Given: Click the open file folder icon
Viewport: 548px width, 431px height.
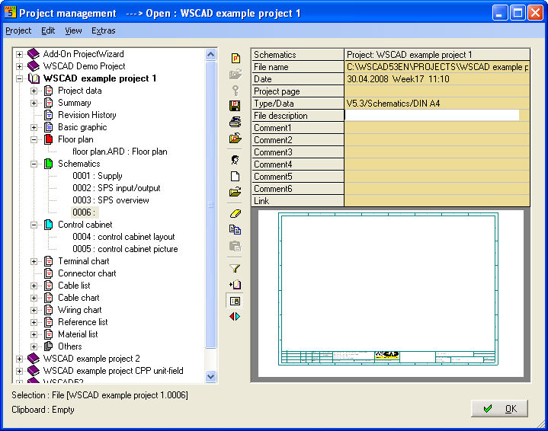Looking at the screenshot, I should point(236,192).
